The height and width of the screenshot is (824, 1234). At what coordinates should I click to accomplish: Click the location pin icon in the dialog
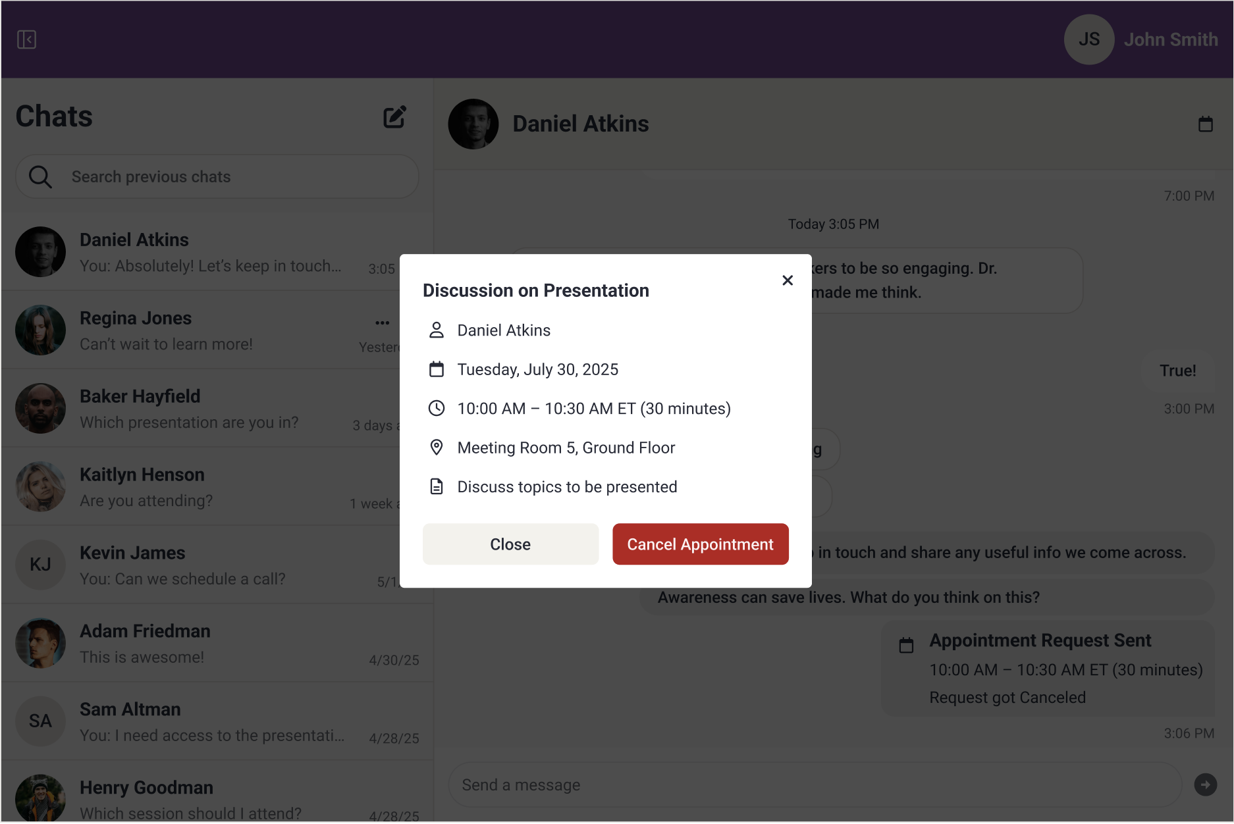click(x=437, y=447)
